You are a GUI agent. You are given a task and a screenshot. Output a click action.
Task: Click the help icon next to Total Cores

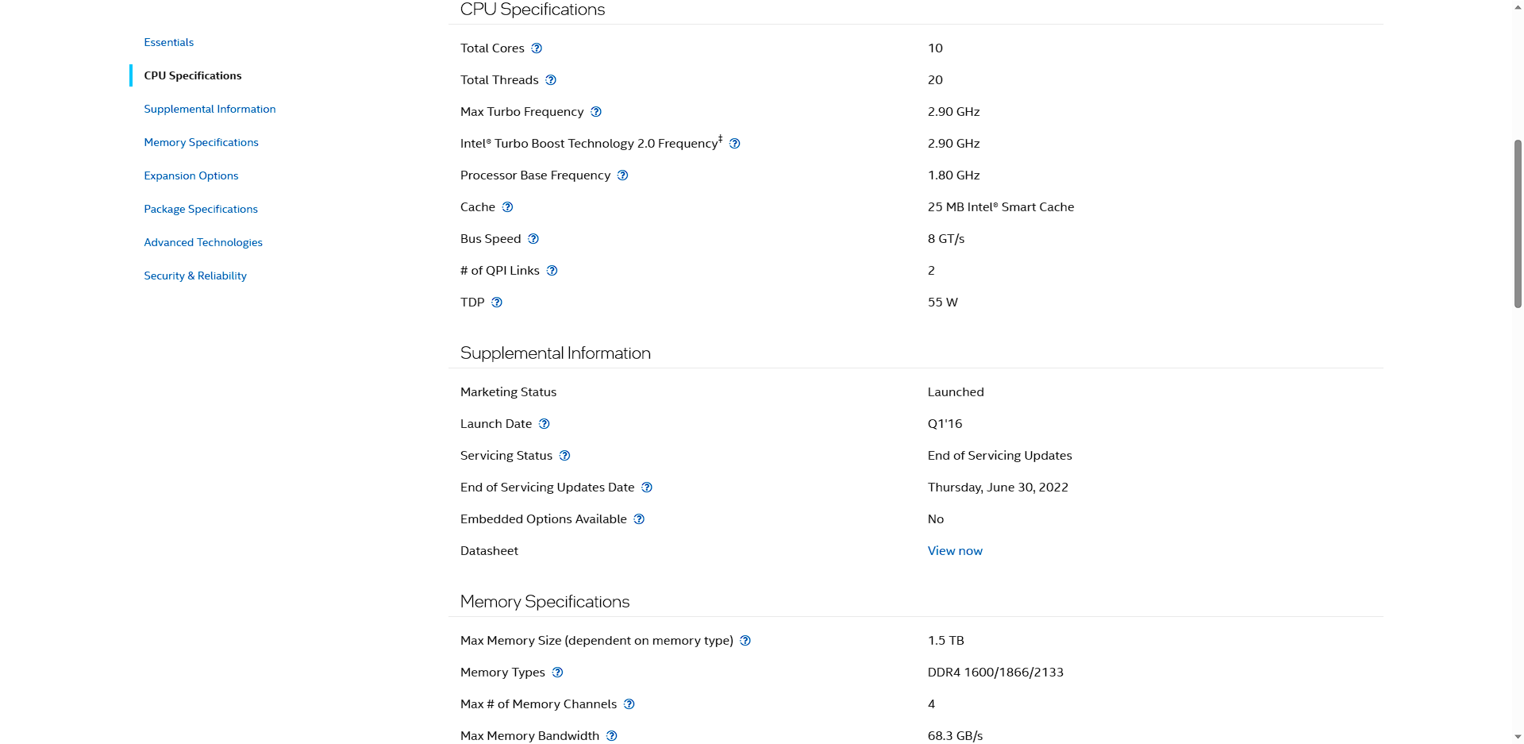537,48
